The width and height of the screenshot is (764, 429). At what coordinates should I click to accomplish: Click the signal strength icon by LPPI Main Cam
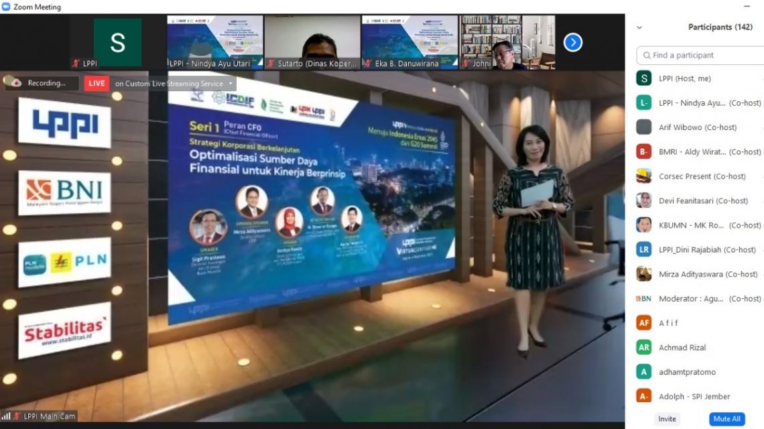[x=6, y=416]
